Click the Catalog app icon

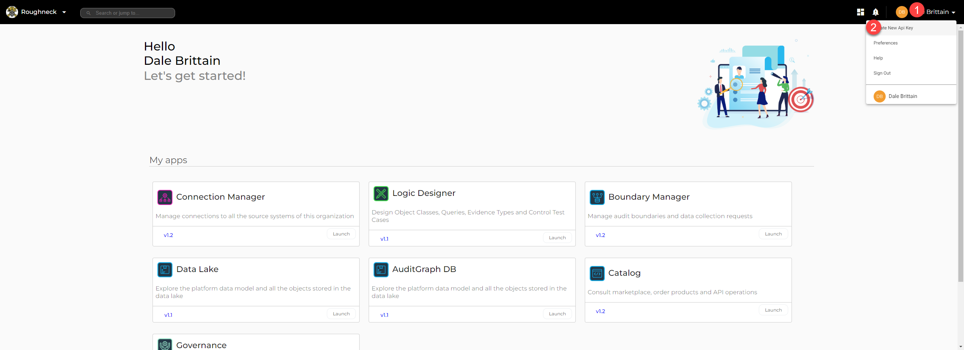pyautogui.click(x=597, y=274)
